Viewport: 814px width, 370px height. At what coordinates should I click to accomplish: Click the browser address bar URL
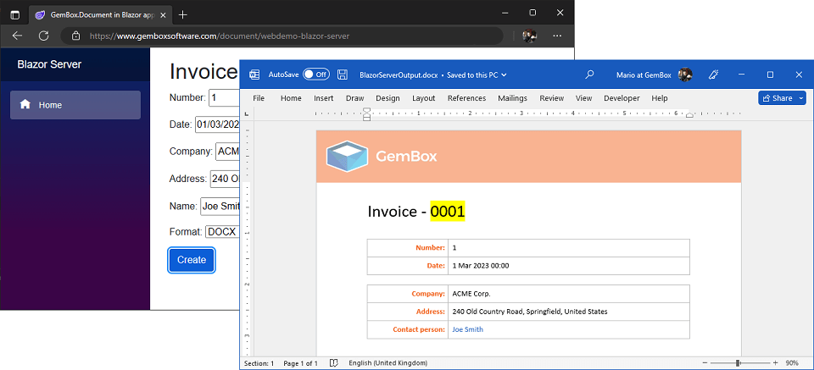[x=219, y=36]
